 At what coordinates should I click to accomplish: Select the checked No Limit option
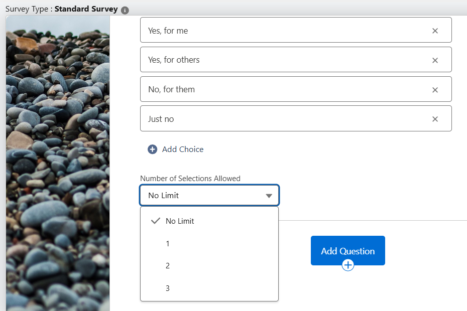(180, 221)
